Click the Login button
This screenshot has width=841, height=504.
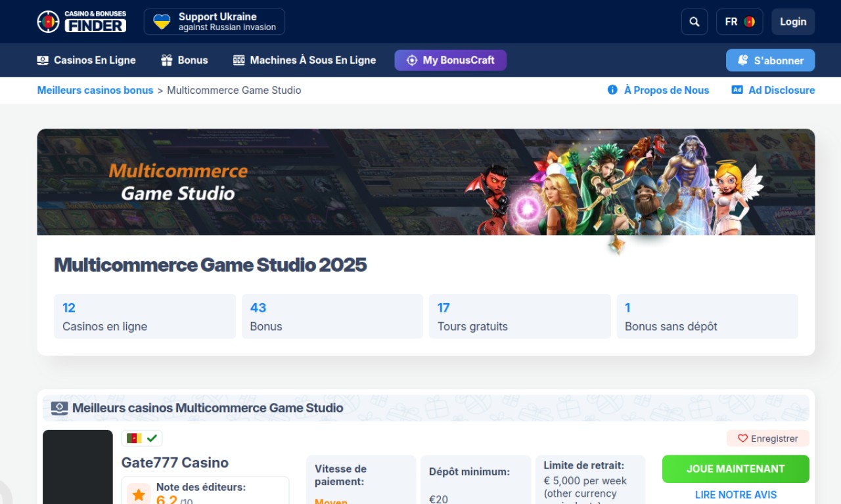pyautogui.click(x=793, y=22)
